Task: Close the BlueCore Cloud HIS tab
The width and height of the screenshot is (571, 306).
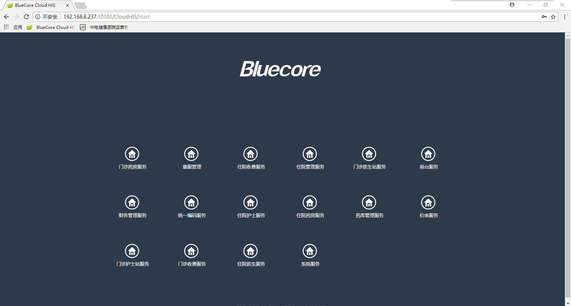Action: tap(67, 5)
